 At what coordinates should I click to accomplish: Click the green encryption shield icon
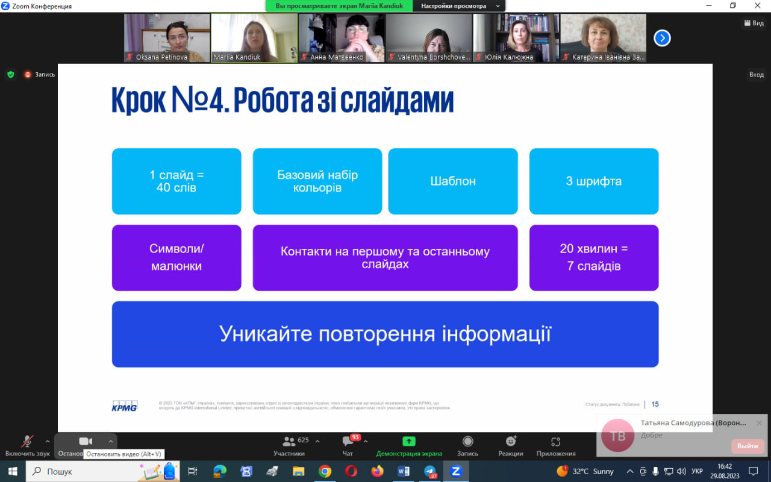tap(10, 75)
